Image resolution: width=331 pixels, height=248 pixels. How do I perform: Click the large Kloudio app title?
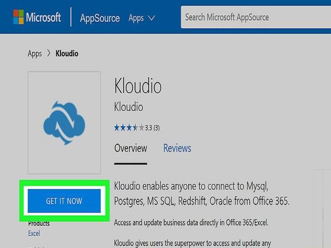[138, 86]
